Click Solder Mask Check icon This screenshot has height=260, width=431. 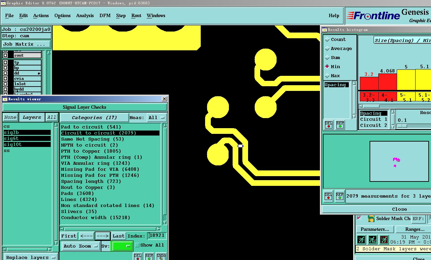[371, 218]
